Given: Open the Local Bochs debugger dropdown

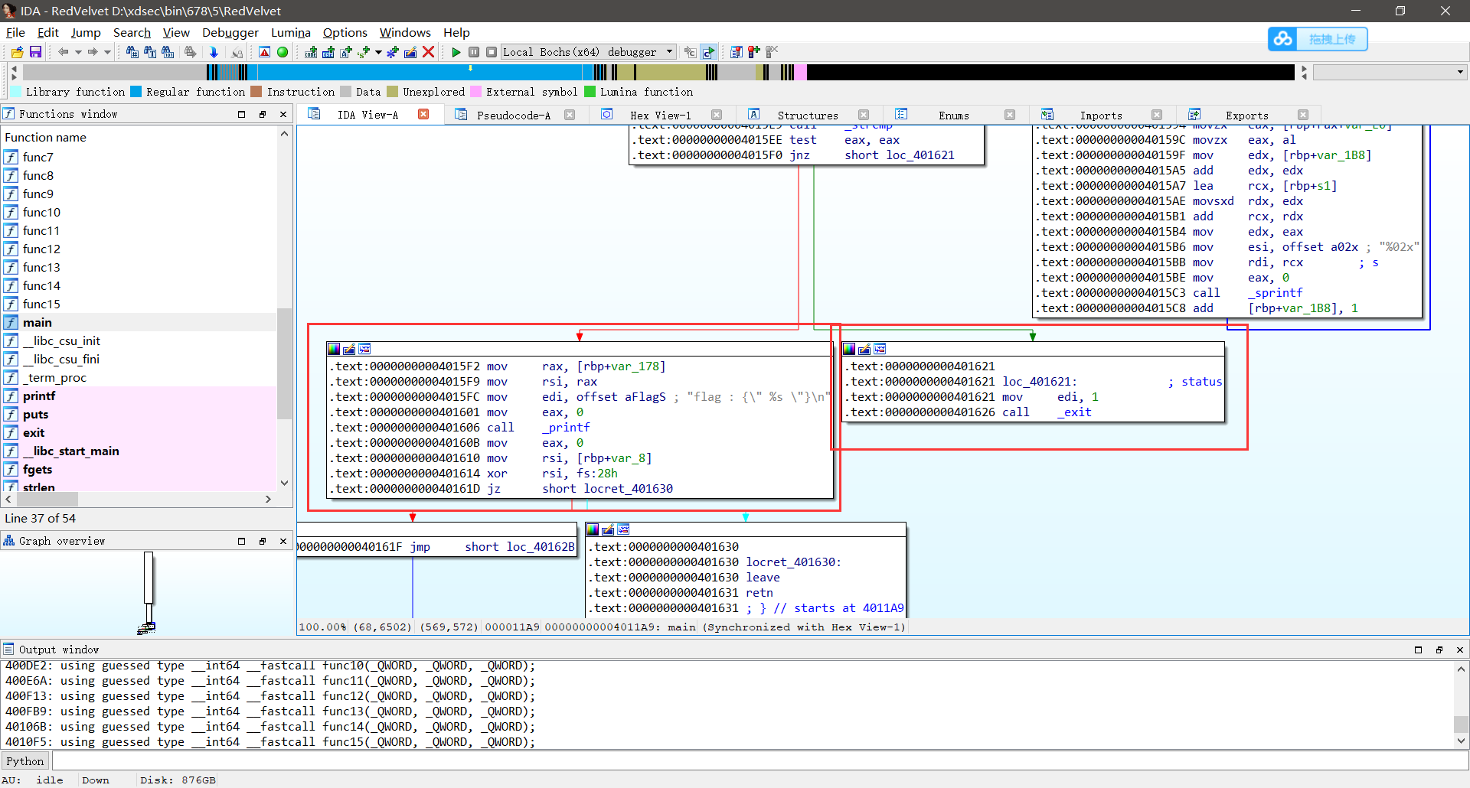Looking at the screenshot, I should 588,52.
